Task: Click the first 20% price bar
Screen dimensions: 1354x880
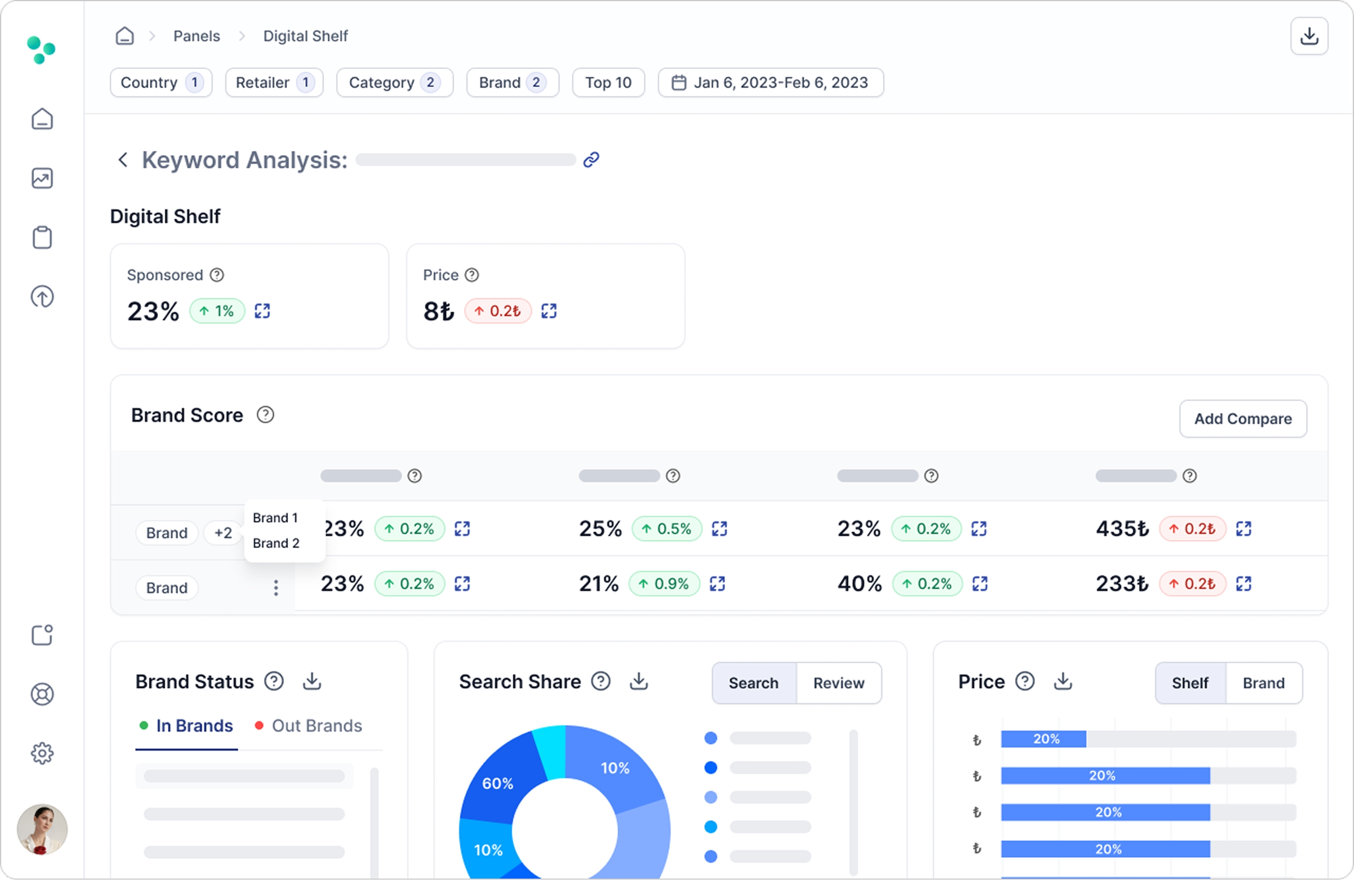Action: (x=1044, y=739)
